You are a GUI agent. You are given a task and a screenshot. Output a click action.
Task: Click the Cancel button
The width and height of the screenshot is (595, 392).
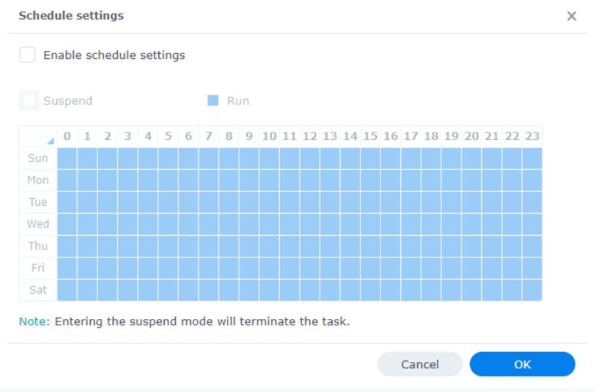pyautogui.click(x=420, y=365)
